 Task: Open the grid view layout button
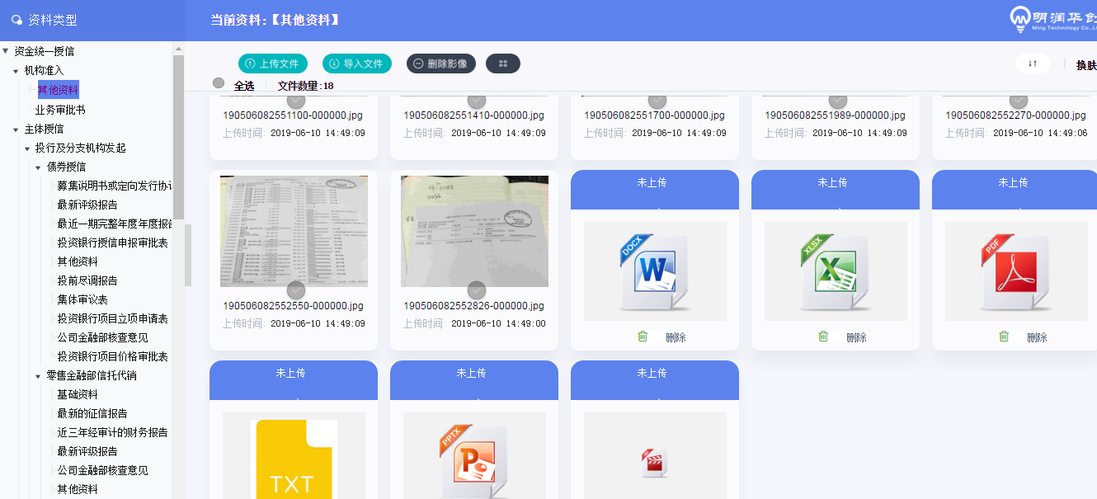(503, 64)
